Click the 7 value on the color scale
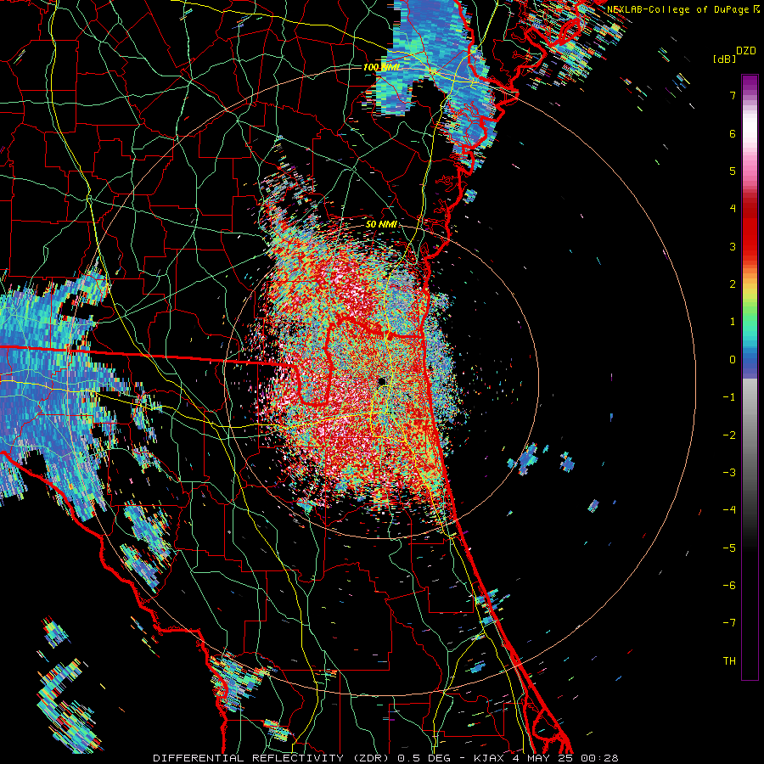The image size is (764, 764). (x=733, y=95)
